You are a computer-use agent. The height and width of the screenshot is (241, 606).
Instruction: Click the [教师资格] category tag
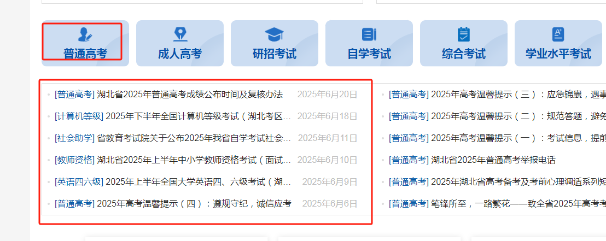coord(74,160)
